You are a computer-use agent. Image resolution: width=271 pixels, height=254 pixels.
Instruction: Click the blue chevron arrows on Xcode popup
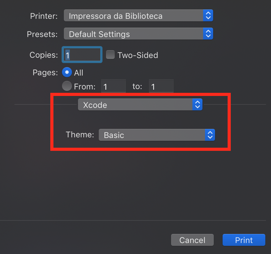click(x=197, y=105)
